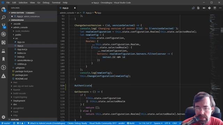The image size is (223, 125).
Task: Open the Git history activity icon
Action: (3, 67)
